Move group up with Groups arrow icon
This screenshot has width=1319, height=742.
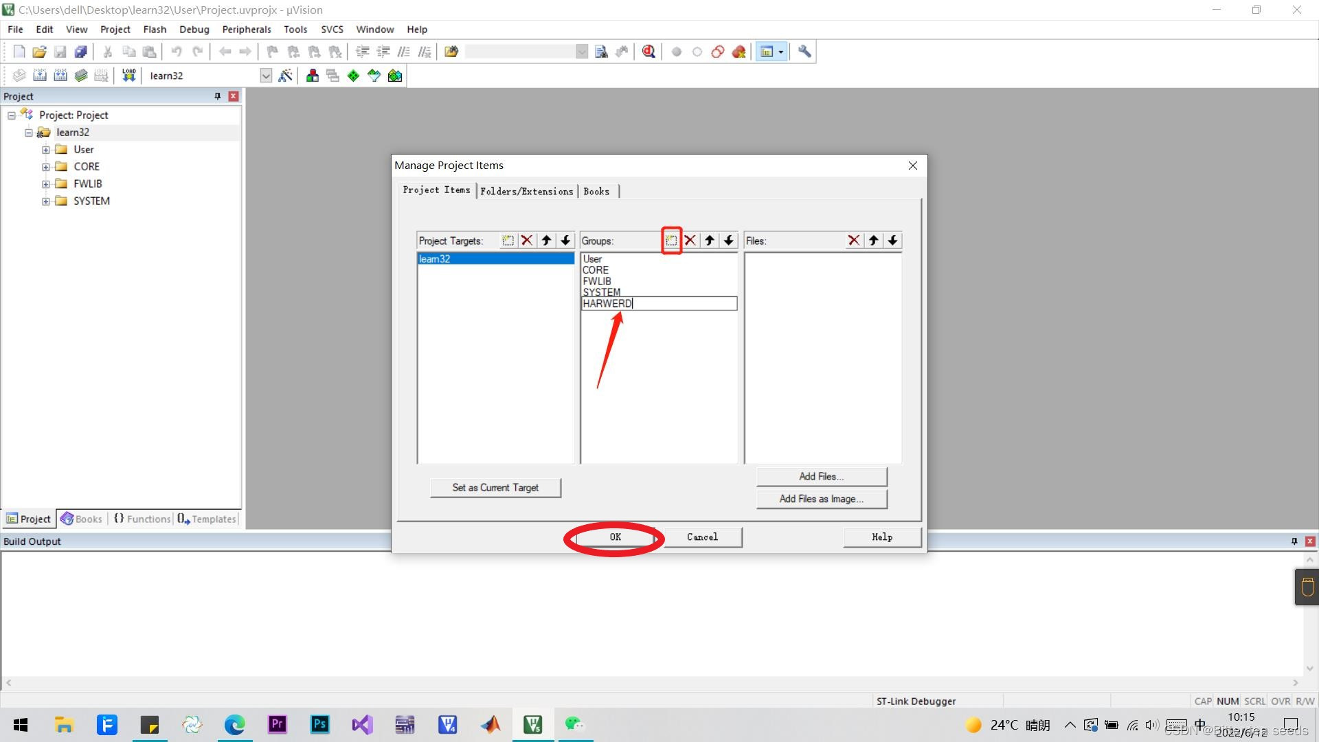click(x=710, y=240)
